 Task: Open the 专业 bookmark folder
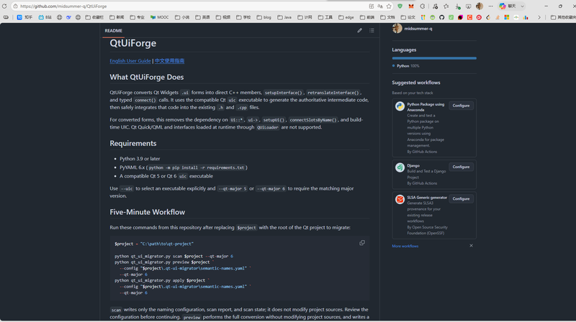[x=138, y=17]
